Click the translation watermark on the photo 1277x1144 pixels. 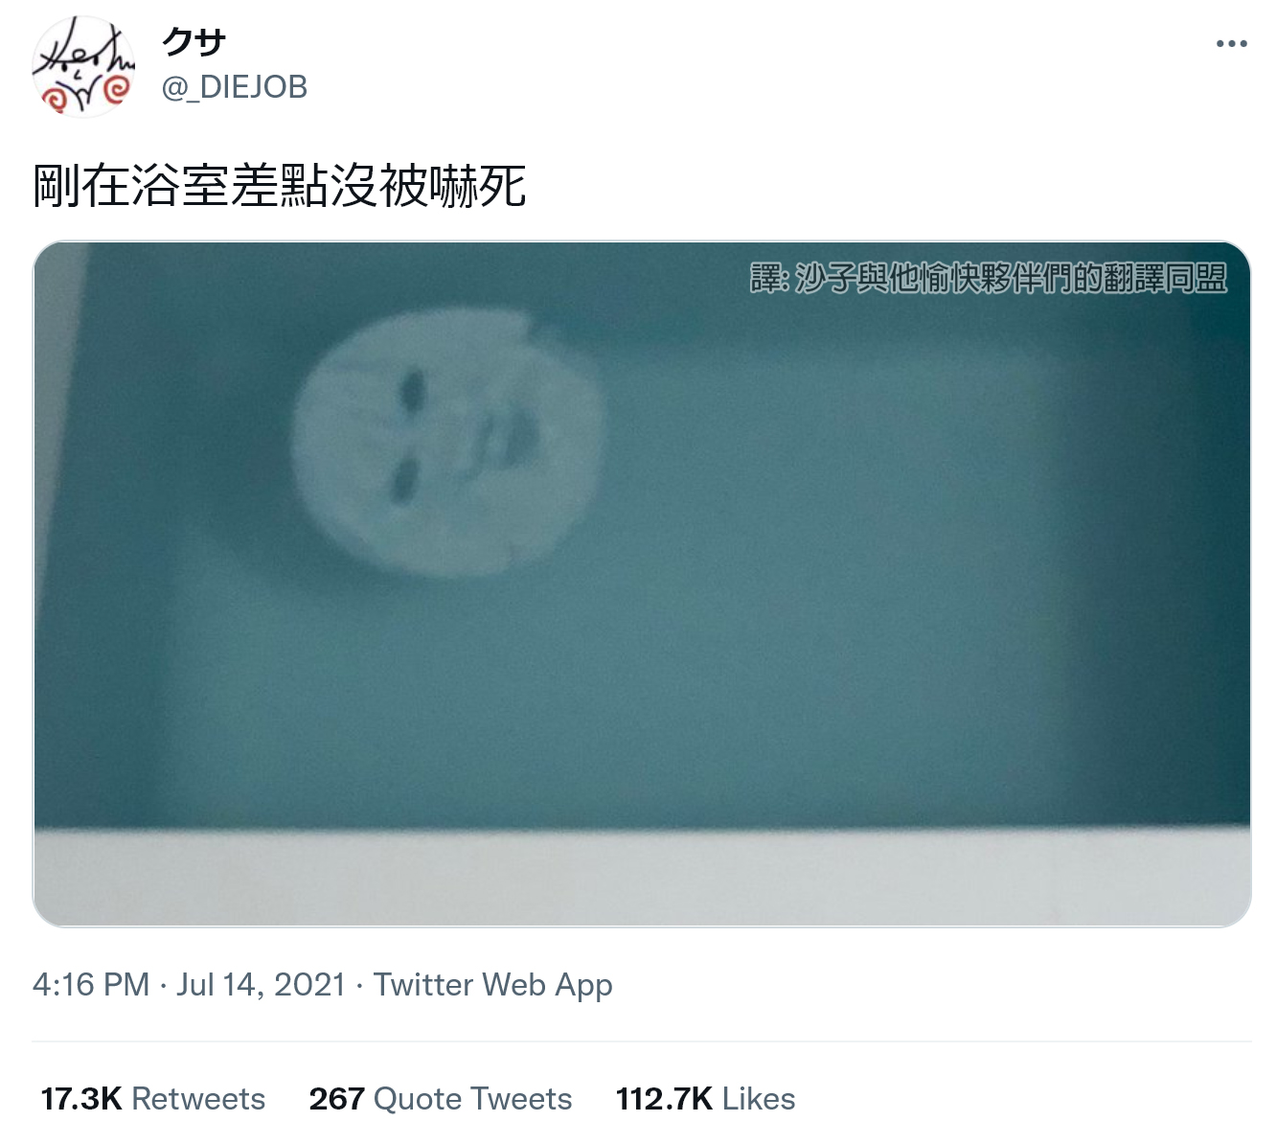coord(989,278)
